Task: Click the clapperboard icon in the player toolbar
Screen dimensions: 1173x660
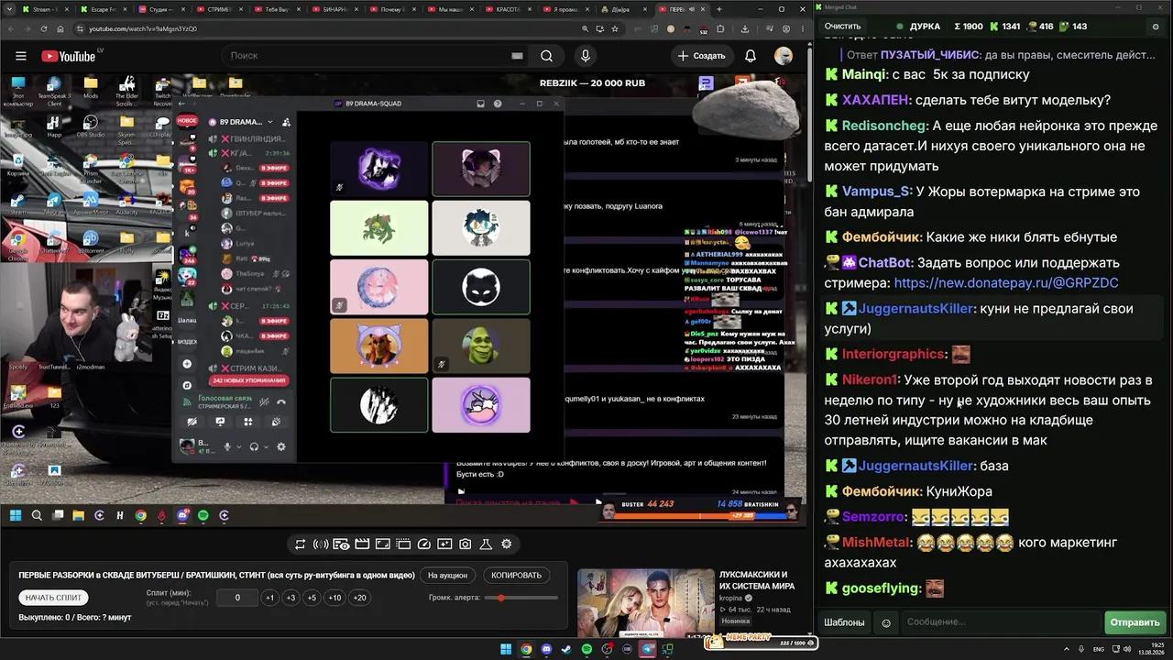Action: pos(362,544)
